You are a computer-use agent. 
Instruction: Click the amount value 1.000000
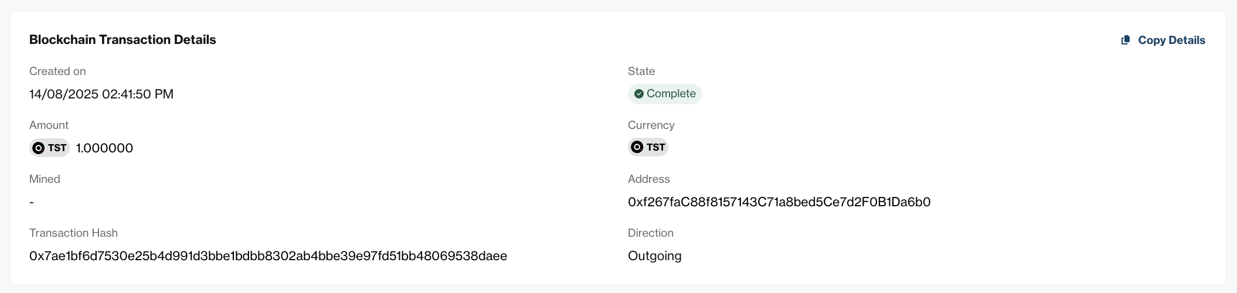pyautogui.click(x=104, y=148)
